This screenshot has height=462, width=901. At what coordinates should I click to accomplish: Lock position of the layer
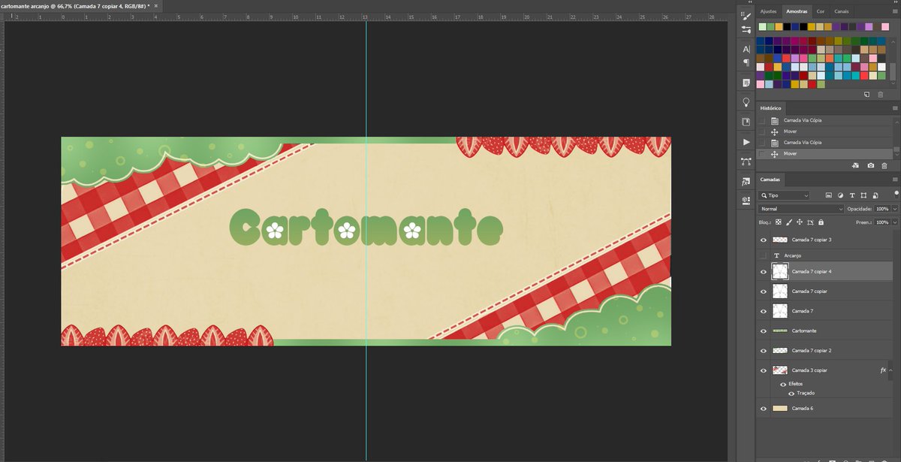(x=800, y=222)
